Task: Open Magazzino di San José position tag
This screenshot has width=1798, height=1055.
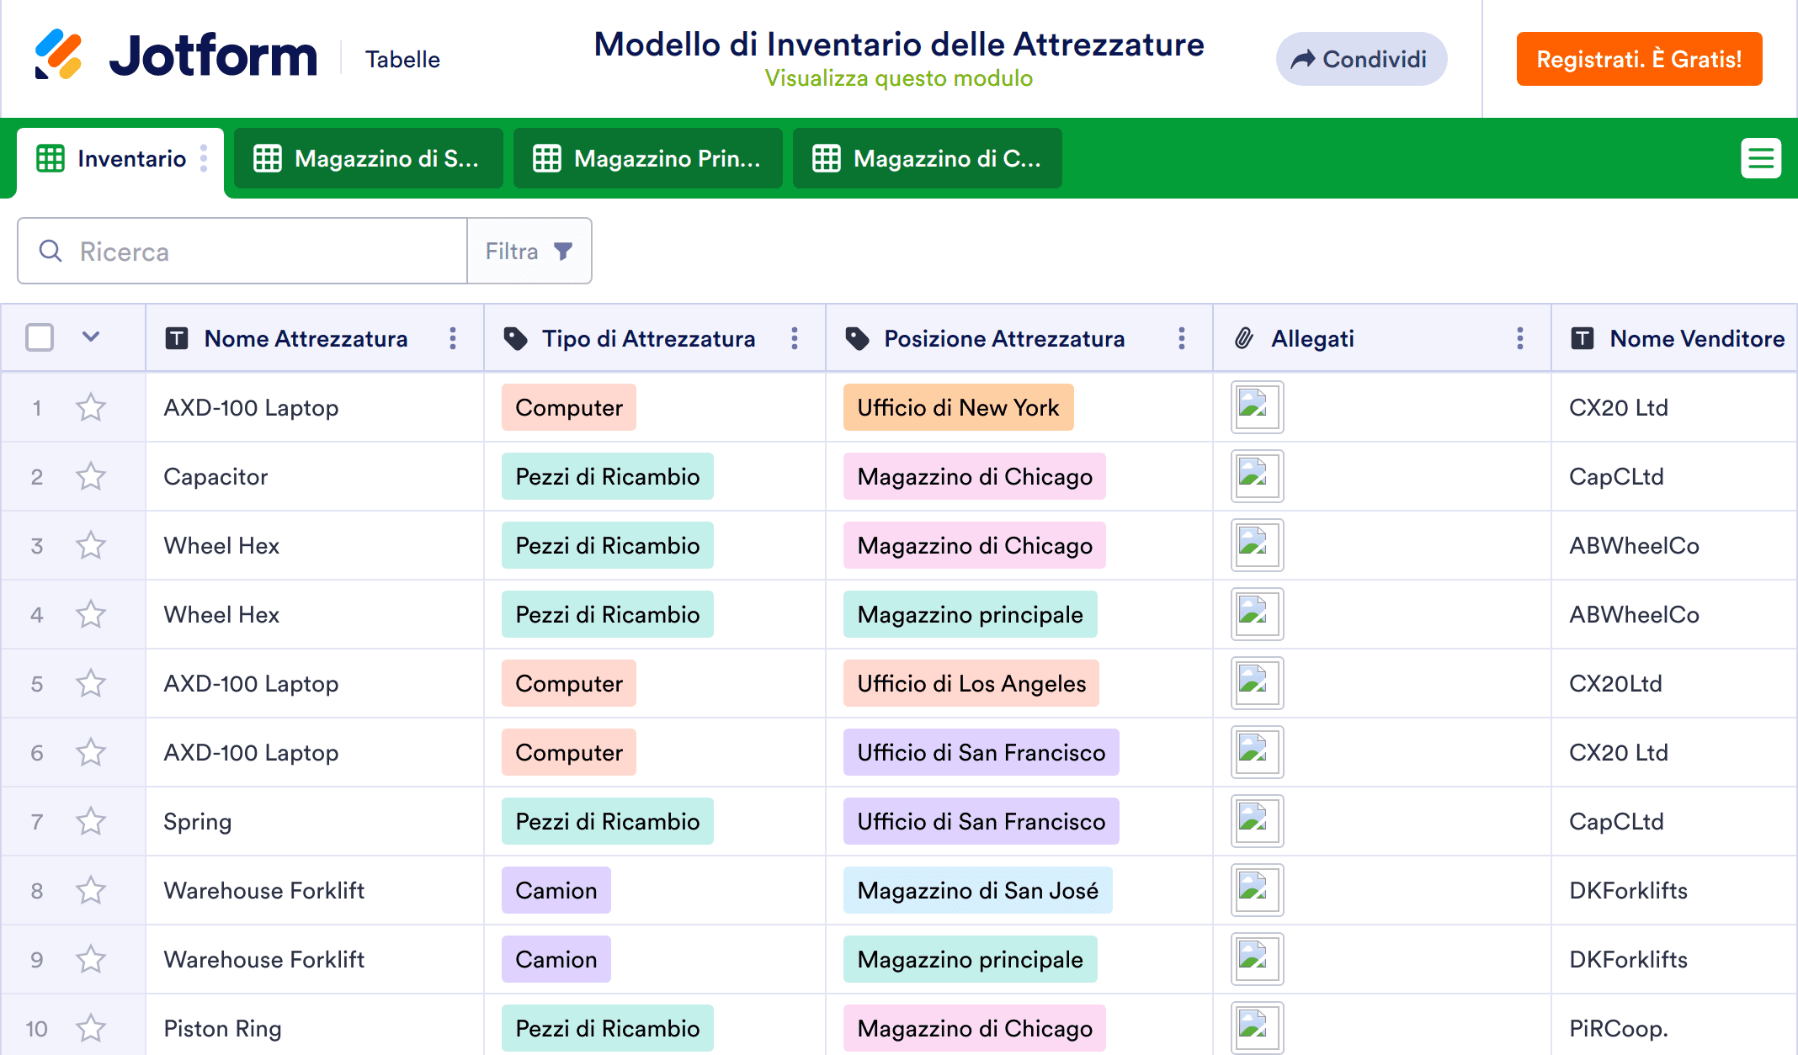Action: tap(977, 890)
